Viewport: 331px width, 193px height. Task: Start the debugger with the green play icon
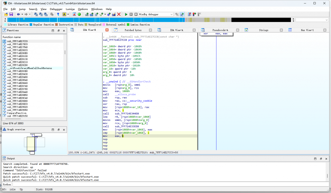coord(126,15)
